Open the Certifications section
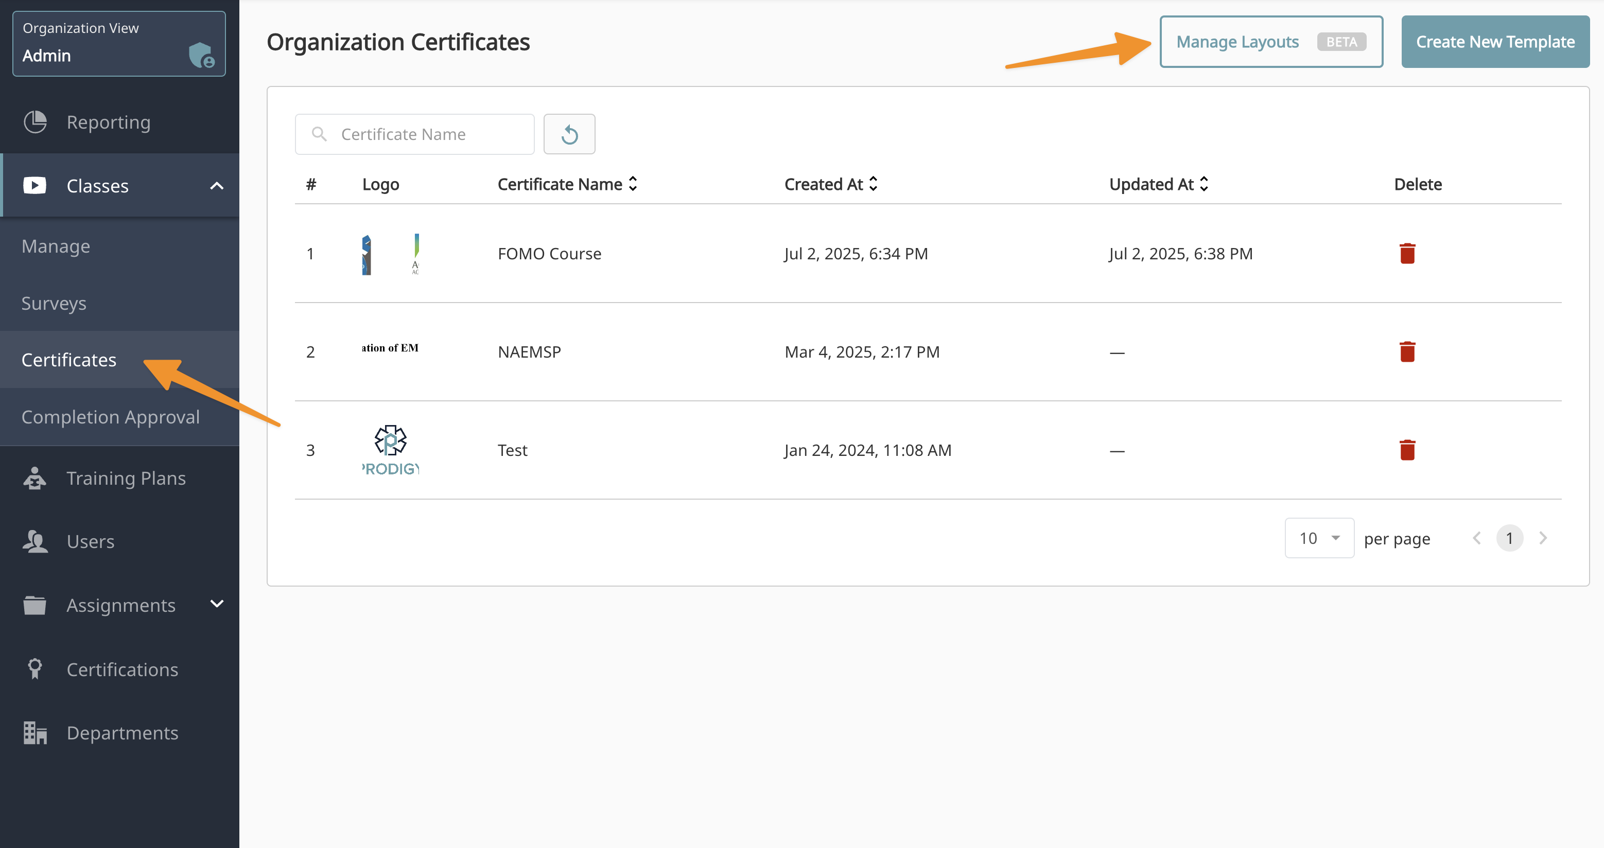This screenshot has height=848, width=1604. coord(119,669)
